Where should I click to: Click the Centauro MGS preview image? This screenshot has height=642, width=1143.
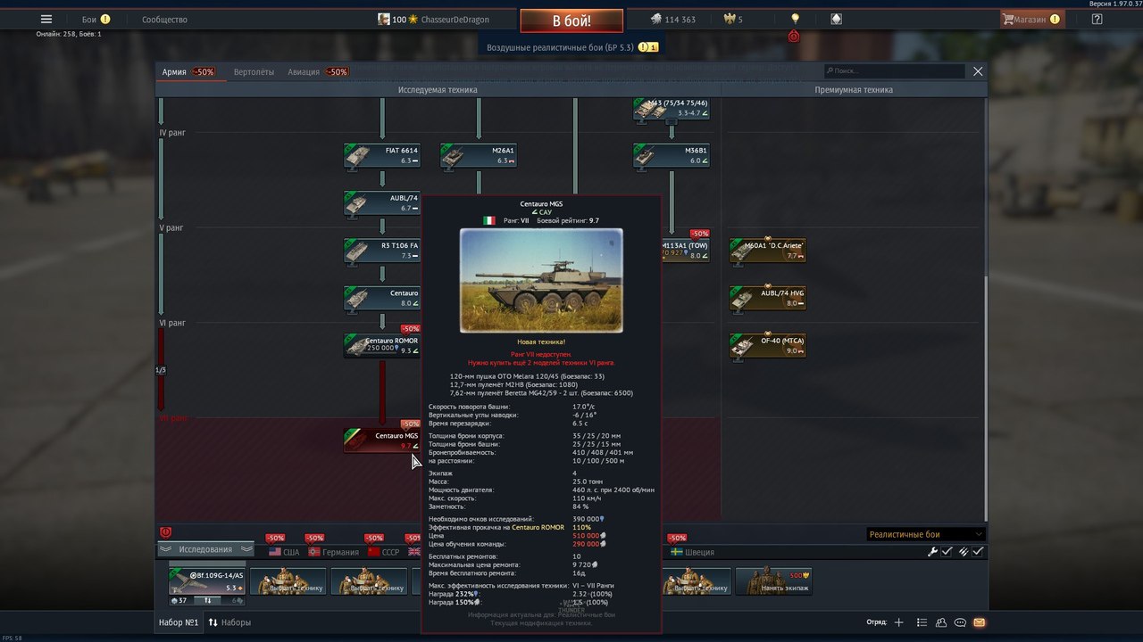(541, 281)
